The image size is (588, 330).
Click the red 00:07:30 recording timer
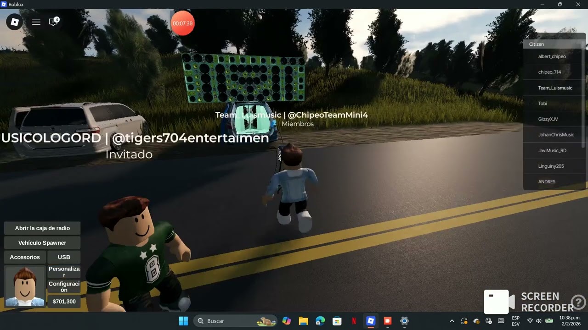click(x=182, y=23)
